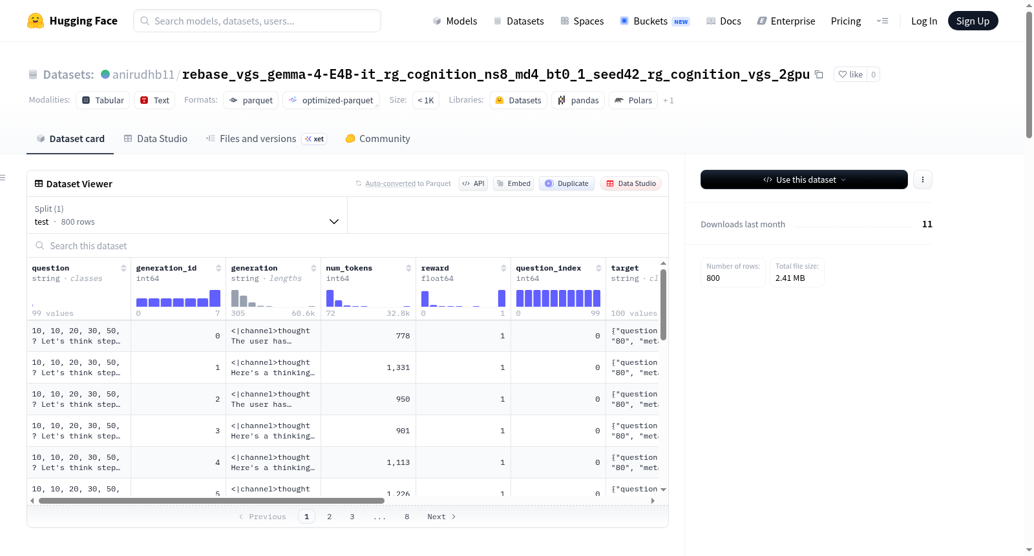Select the Text modality tag

click(154, 100)
